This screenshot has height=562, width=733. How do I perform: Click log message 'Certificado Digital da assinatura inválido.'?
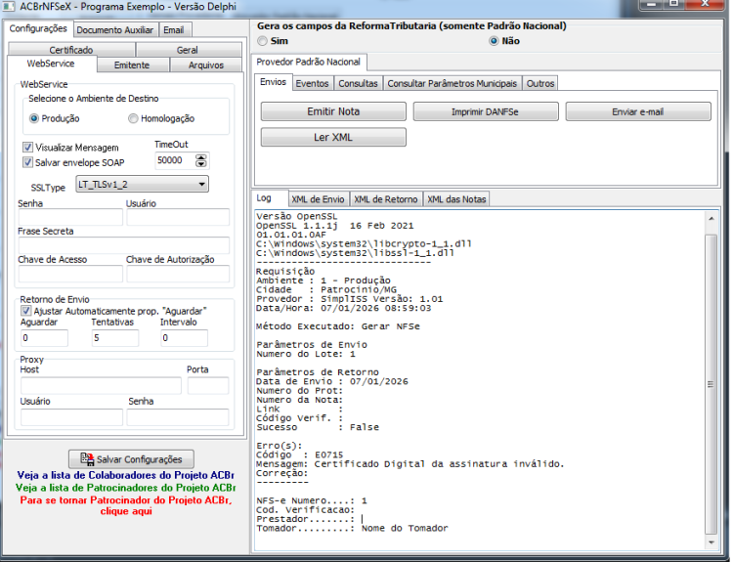coord(439,464)
